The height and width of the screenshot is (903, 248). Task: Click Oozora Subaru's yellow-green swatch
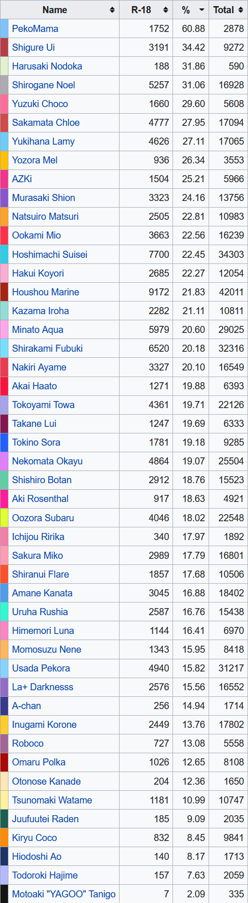pos(4,518)
